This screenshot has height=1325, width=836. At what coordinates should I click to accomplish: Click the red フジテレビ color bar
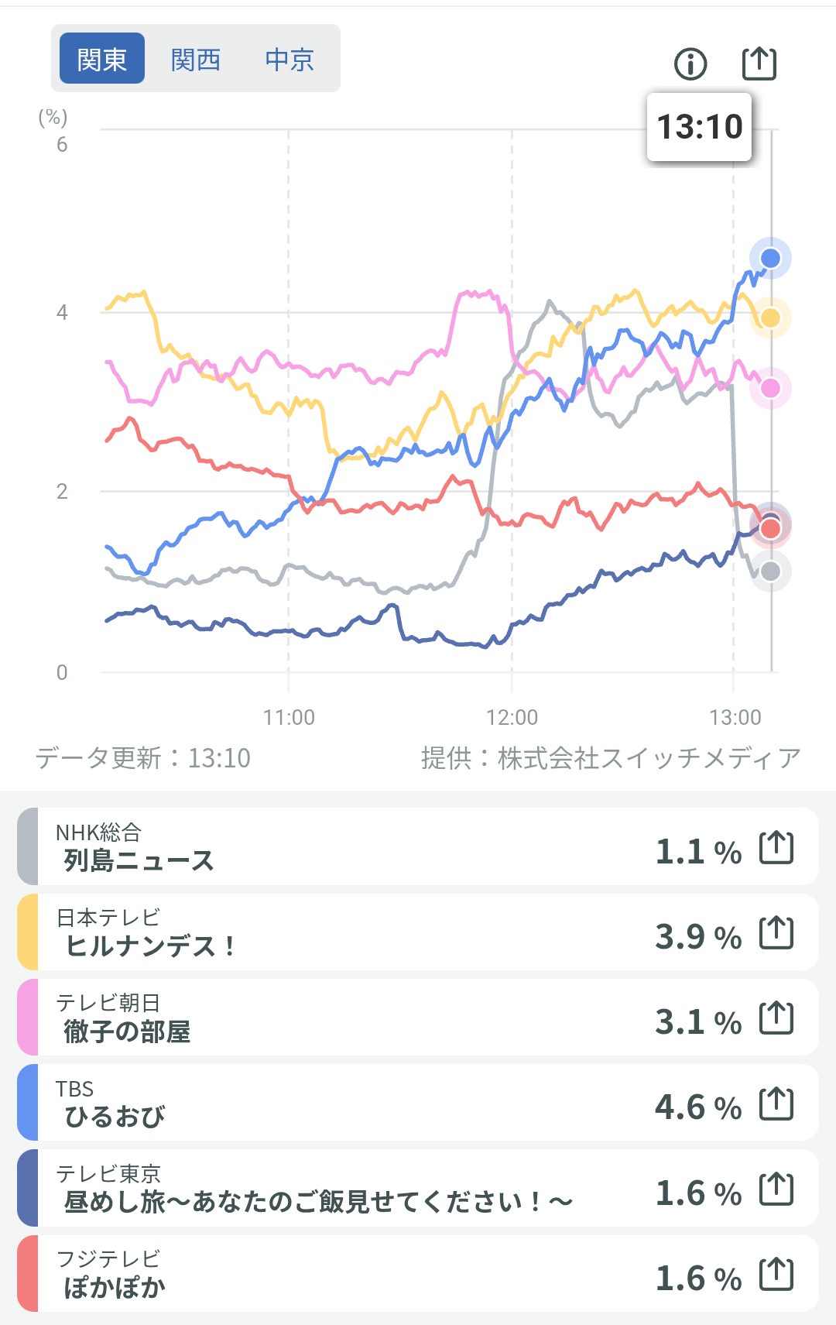[28, 1275]
